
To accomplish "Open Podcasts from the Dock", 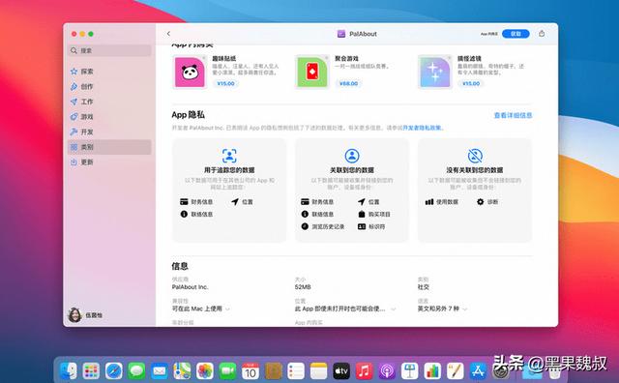I will 387,370.
